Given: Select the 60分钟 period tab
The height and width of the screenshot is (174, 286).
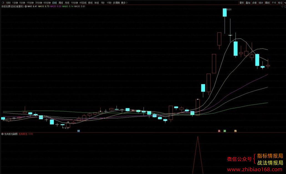Looking at the screenshot, I should pos(47,3).
